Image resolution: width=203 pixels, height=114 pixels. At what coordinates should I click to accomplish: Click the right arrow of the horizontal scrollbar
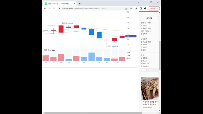[157, 113]
